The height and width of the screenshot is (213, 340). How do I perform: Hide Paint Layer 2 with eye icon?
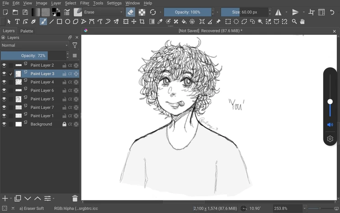[4, 65]
